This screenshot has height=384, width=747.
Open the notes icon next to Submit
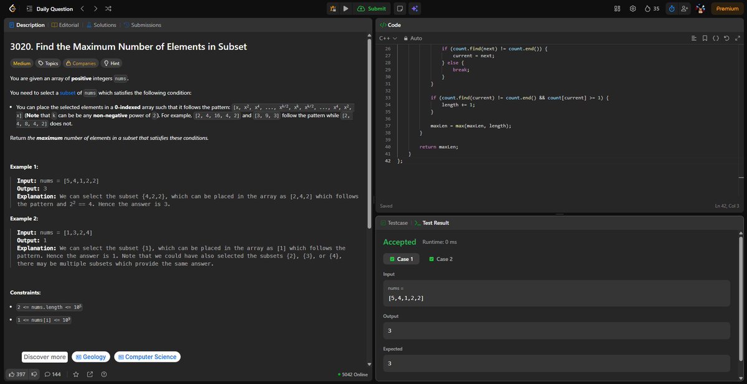pos(400,9)
